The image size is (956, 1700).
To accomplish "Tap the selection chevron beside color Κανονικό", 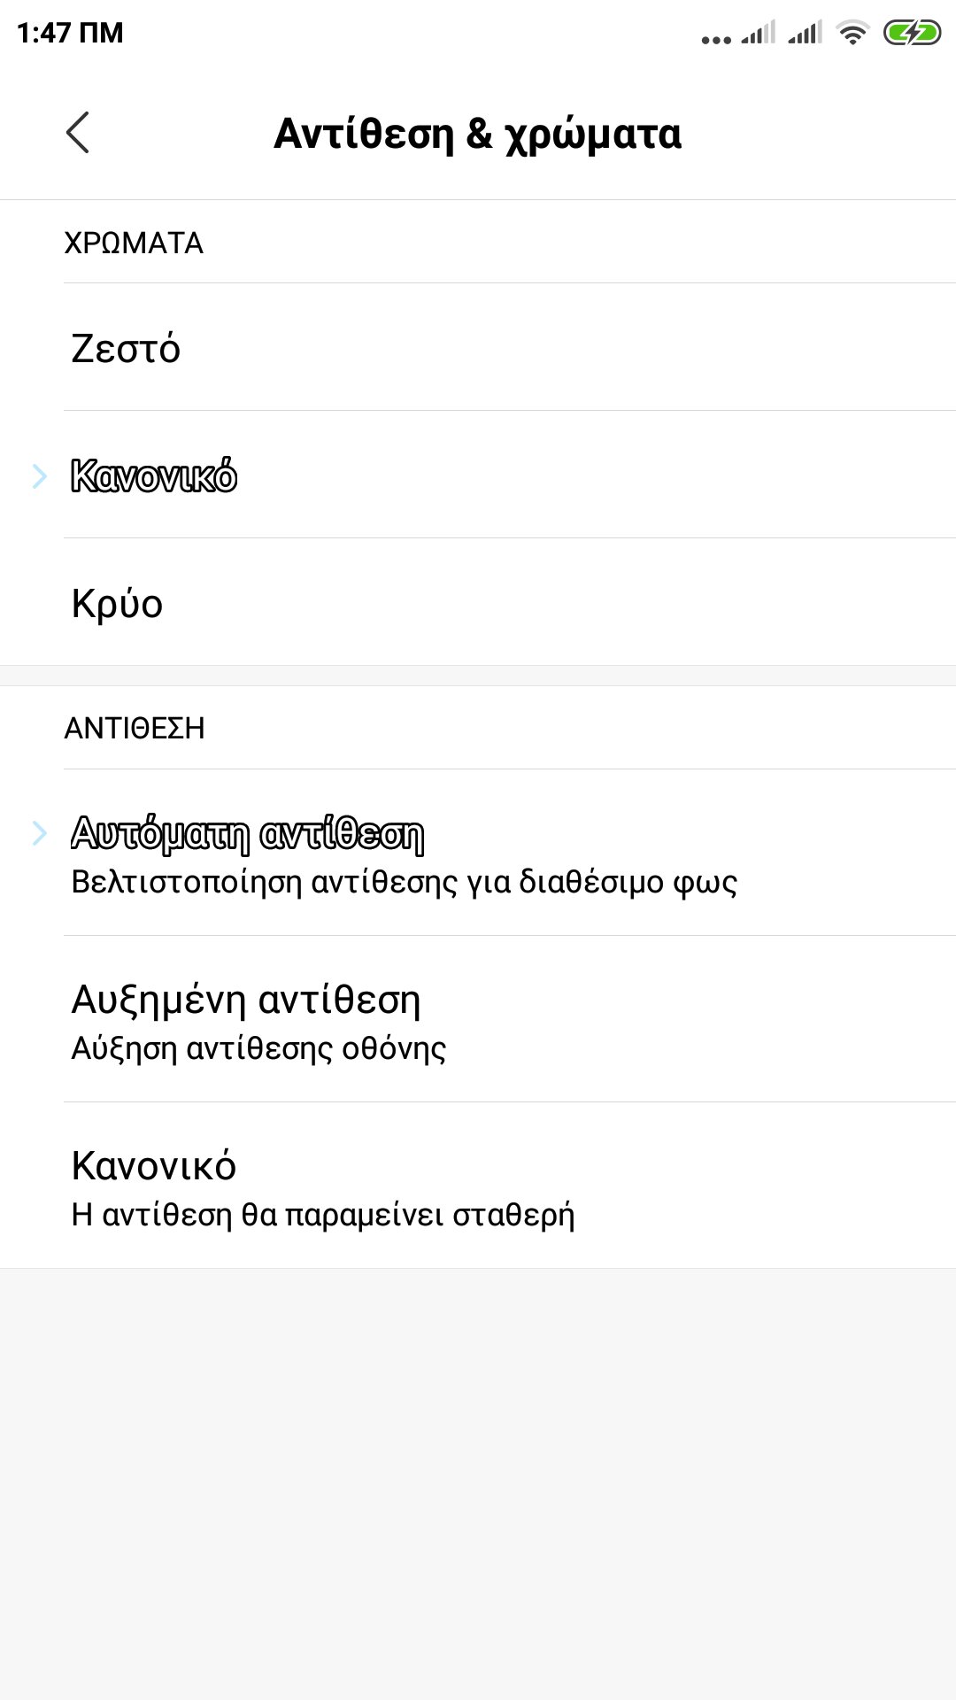I will tap(39, 475).
